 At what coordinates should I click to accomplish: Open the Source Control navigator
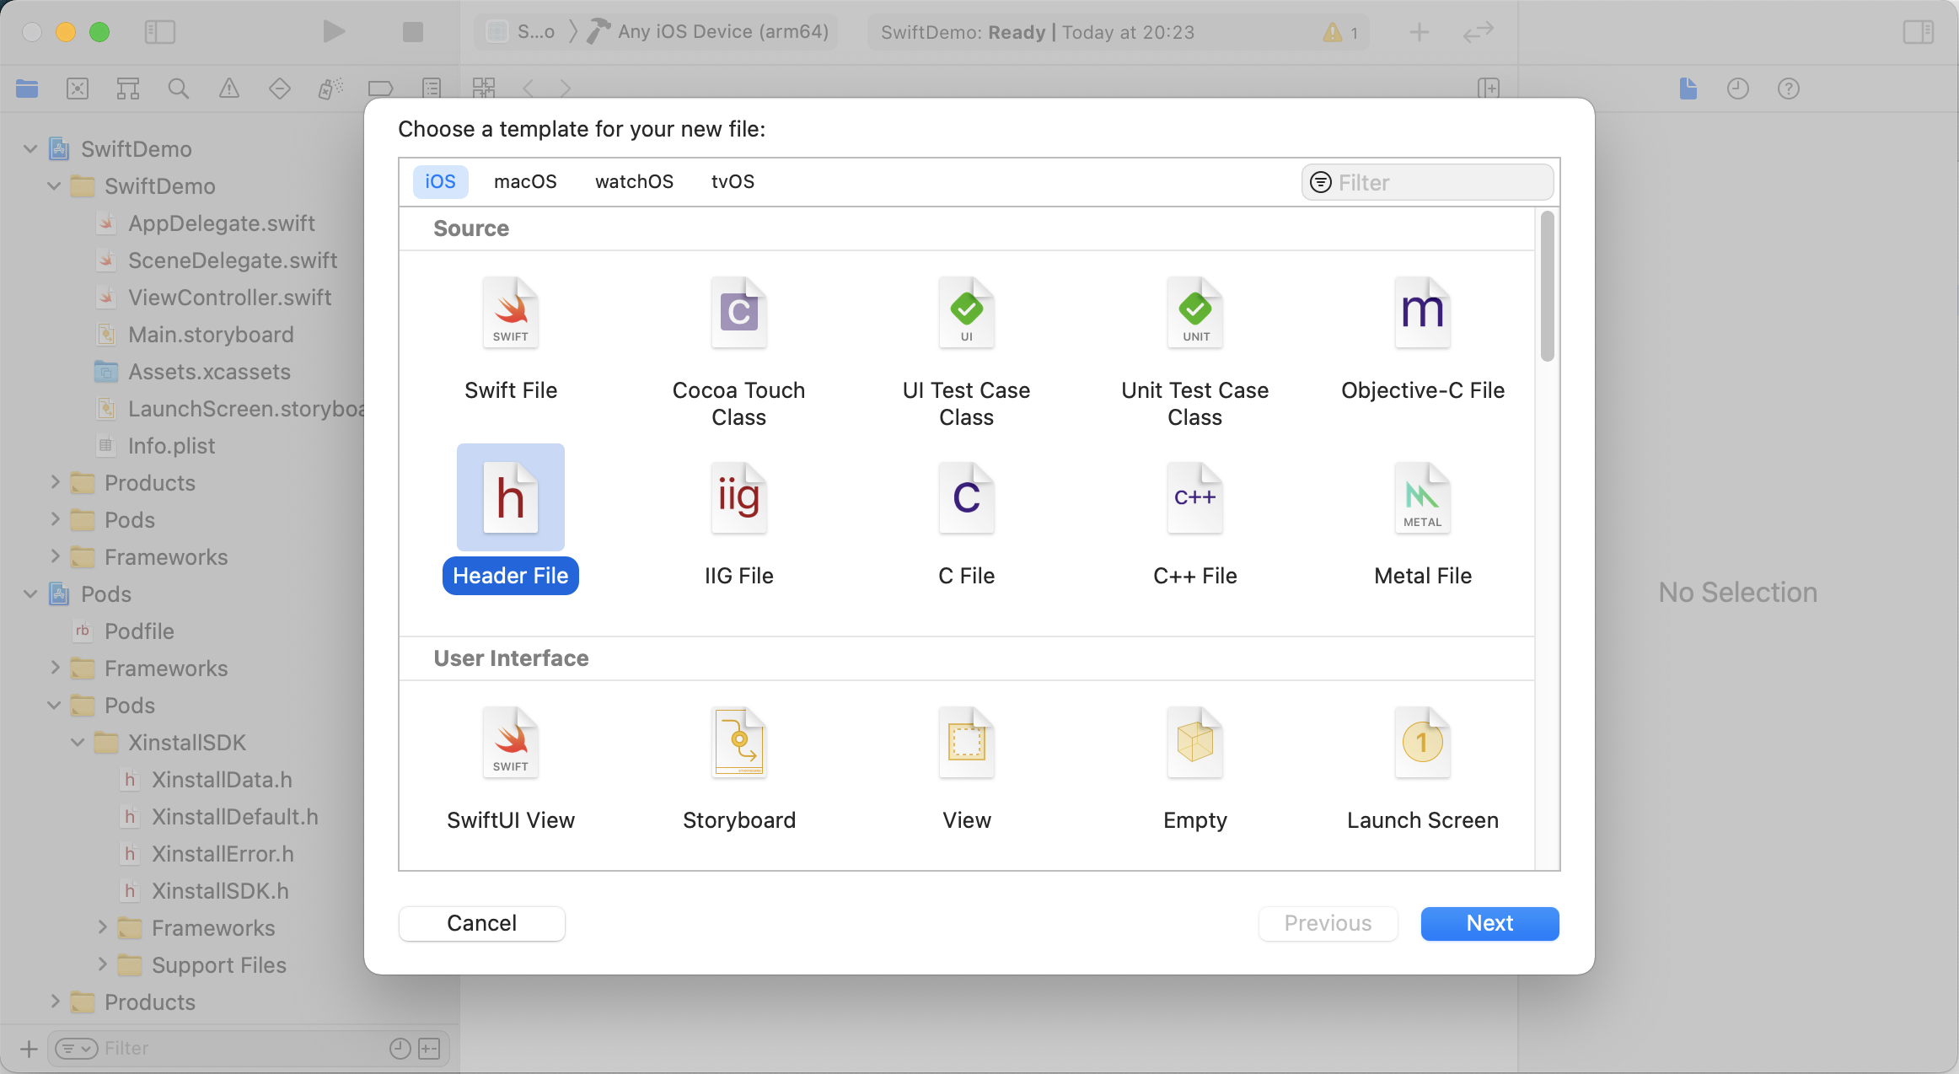(78, 89)
